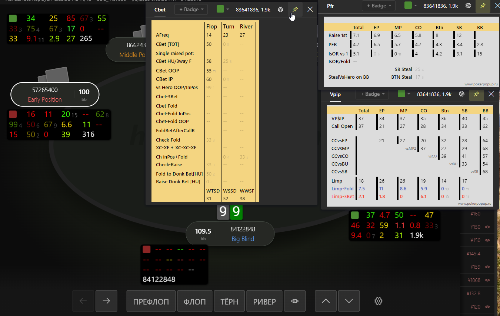Click eye icon beside ¥120 row
500x316 pixels.
(487, 307)
